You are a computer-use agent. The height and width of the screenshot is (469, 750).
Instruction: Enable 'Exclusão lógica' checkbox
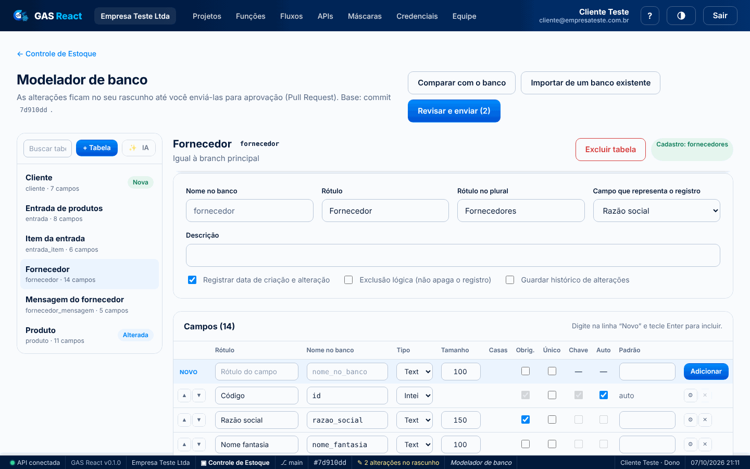pyautogui.click(x=348, y=280)
